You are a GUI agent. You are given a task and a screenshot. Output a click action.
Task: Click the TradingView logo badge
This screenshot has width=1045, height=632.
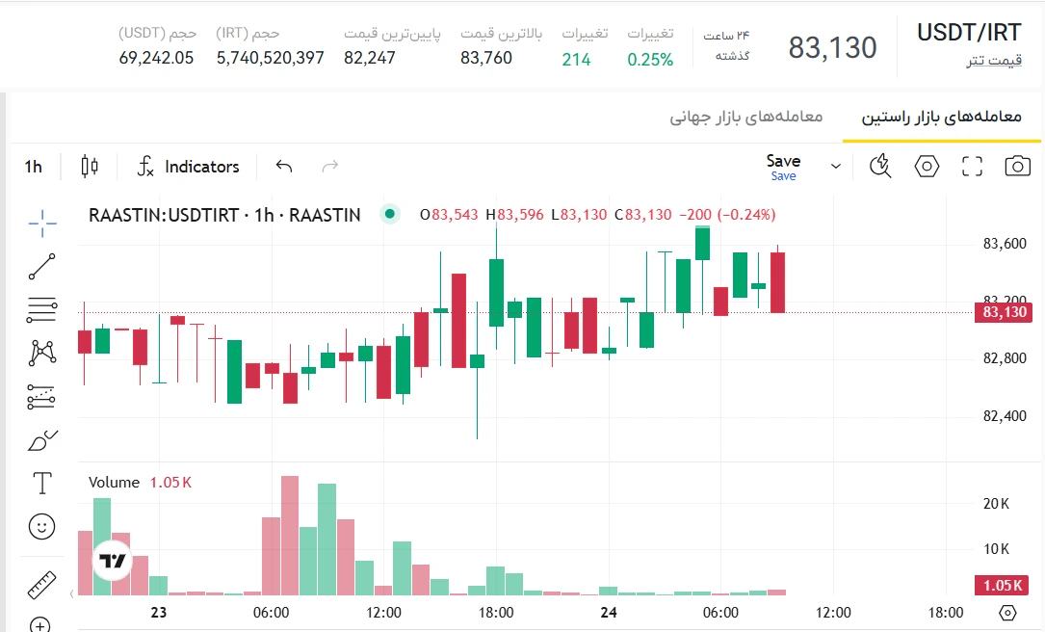[x=112, y=561]
